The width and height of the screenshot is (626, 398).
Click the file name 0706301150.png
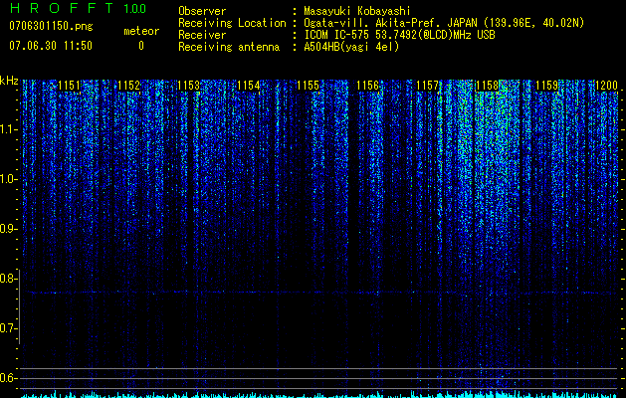[x=51, y=27]
